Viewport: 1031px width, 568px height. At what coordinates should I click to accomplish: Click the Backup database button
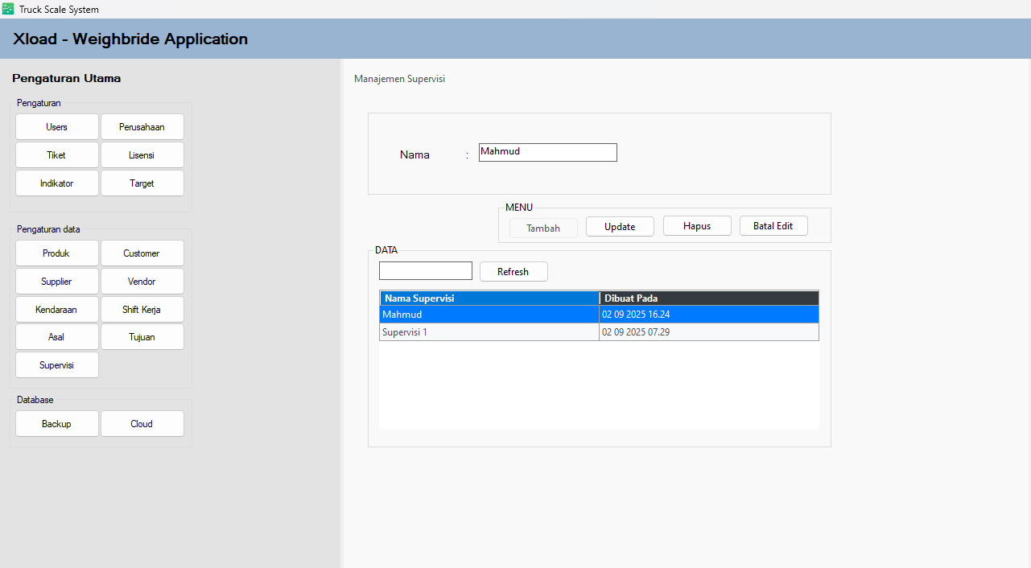click(57, 424)
